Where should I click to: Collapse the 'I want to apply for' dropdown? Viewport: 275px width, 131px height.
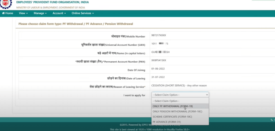180,95
